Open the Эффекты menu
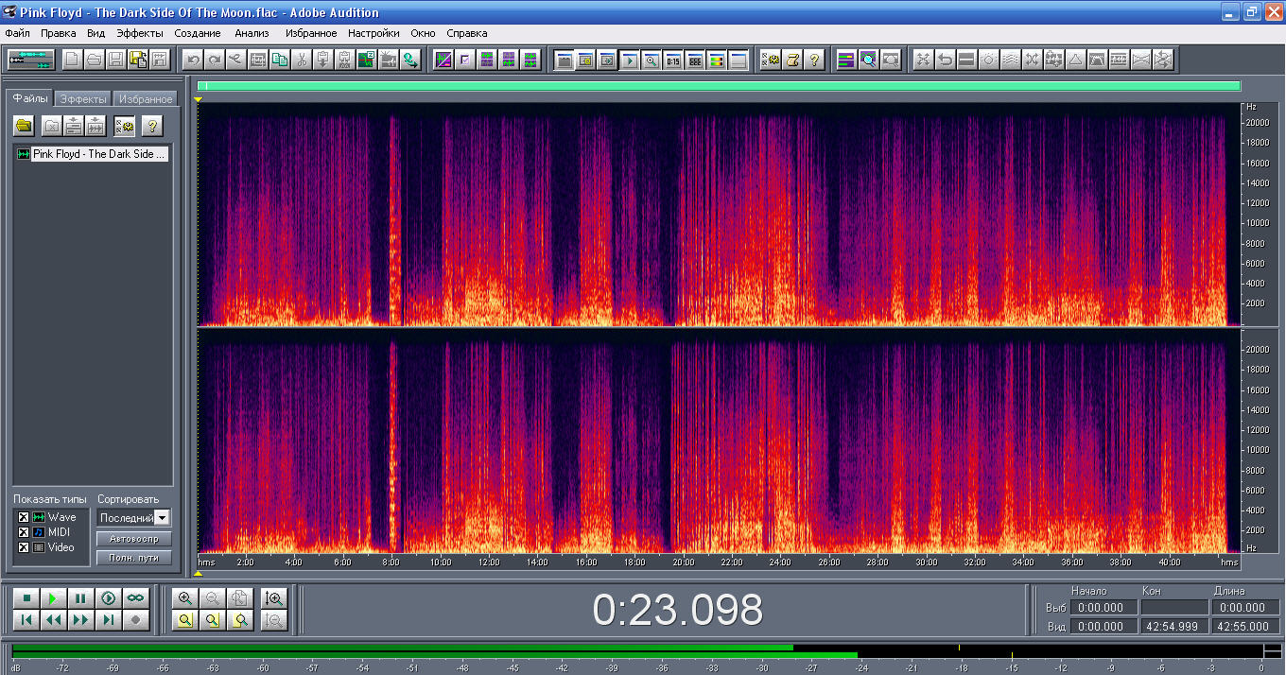This screenshot has width=1286, height=675. 140,33
